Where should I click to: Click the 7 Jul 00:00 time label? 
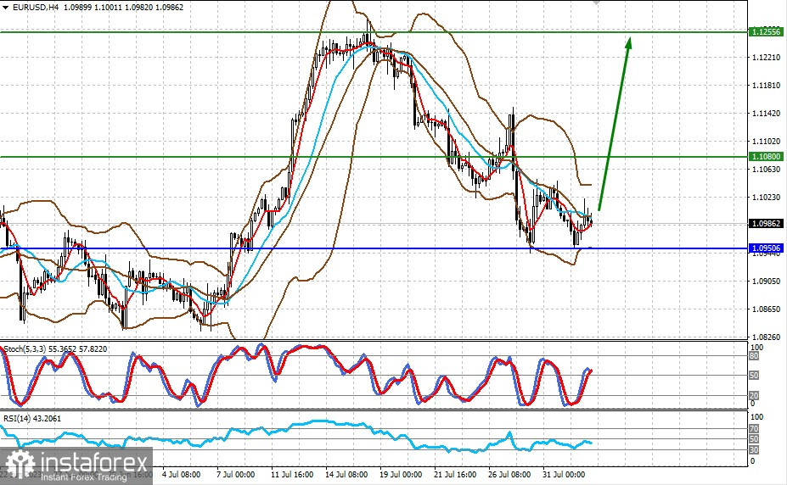[x=235, y=474]
